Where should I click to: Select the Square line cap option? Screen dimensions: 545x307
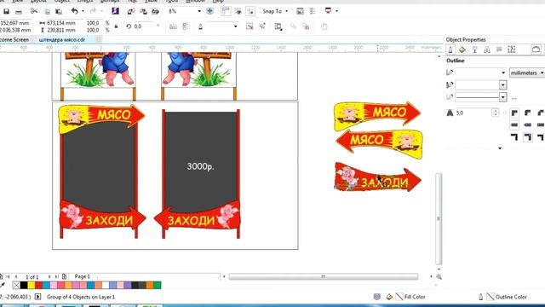pos(514,125)
